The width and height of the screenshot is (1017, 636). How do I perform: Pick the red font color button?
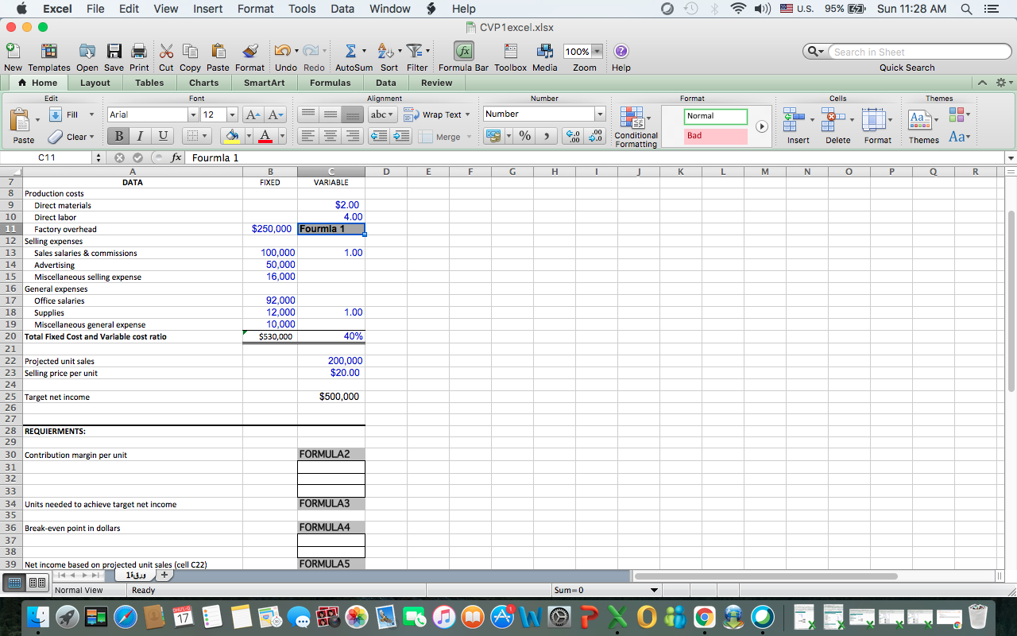[265, 136]
